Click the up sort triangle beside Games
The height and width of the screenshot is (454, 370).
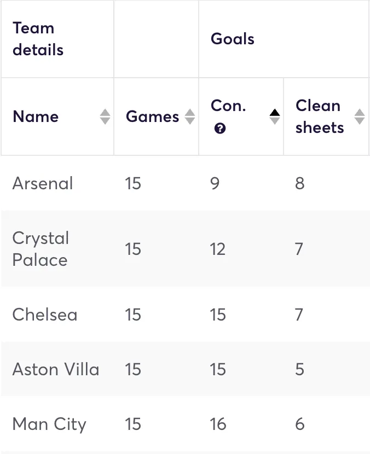pyautogui.click(x=190, y=112)
